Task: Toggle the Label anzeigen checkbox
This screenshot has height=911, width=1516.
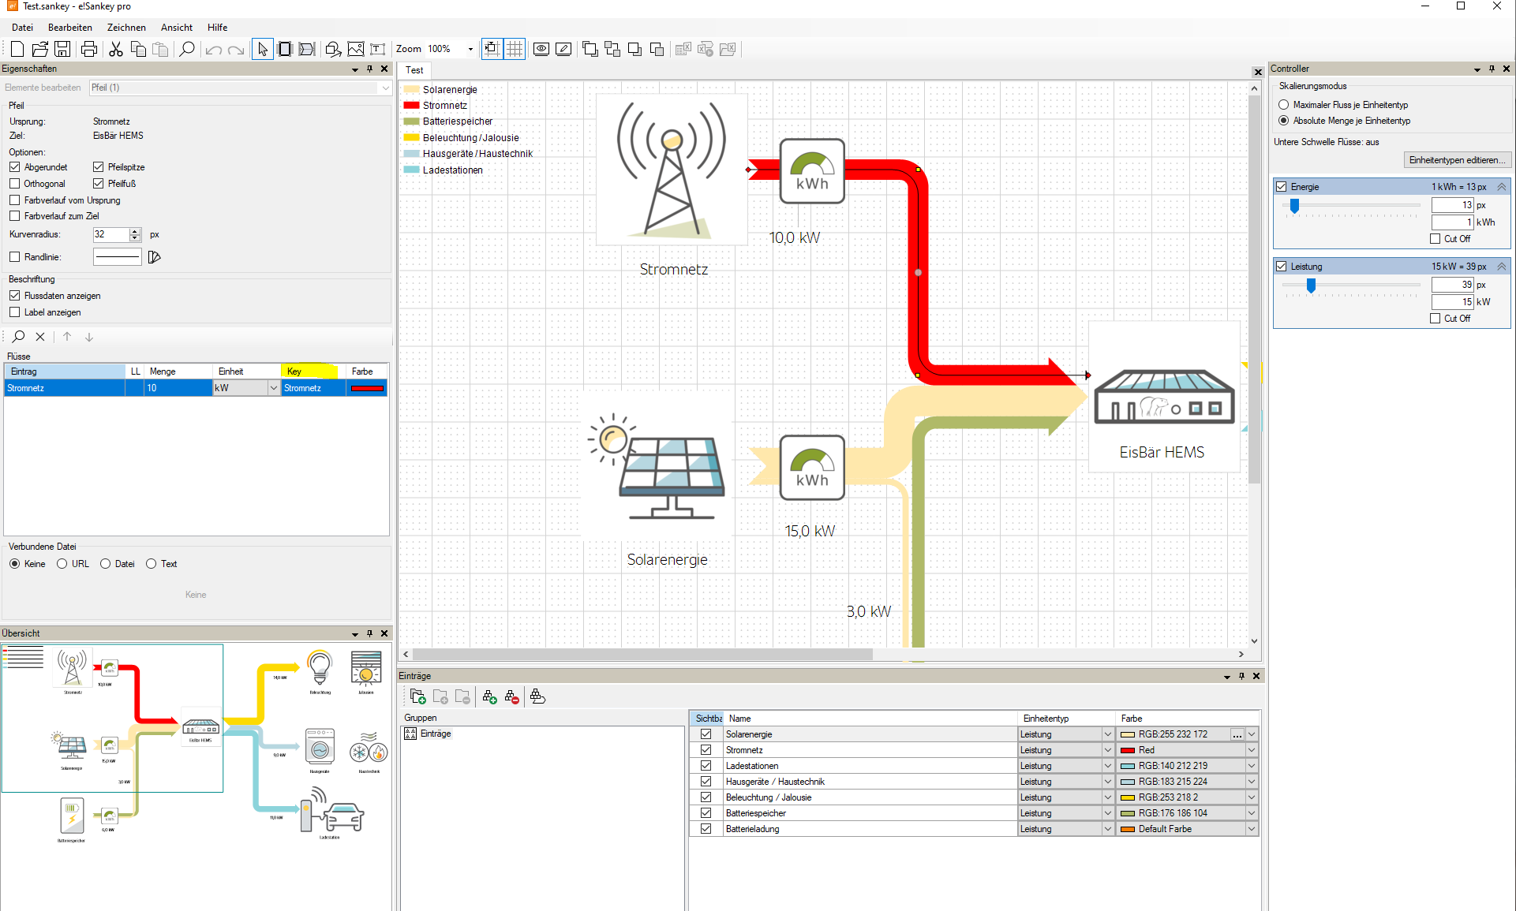Action: (x=14, y=312)
